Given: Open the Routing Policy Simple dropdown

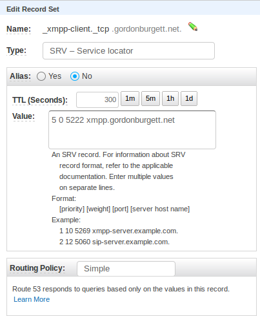Looking at the screenshot, I should (x=126, y=269).
